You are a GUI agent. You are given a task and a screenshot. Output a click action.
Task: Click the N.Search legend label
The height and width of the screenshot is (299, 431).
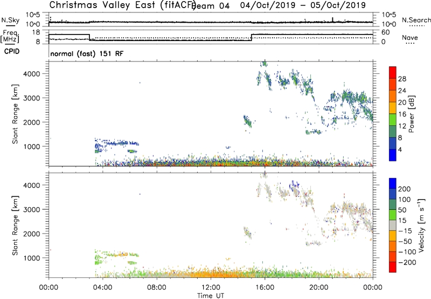(x=416, y=21)
